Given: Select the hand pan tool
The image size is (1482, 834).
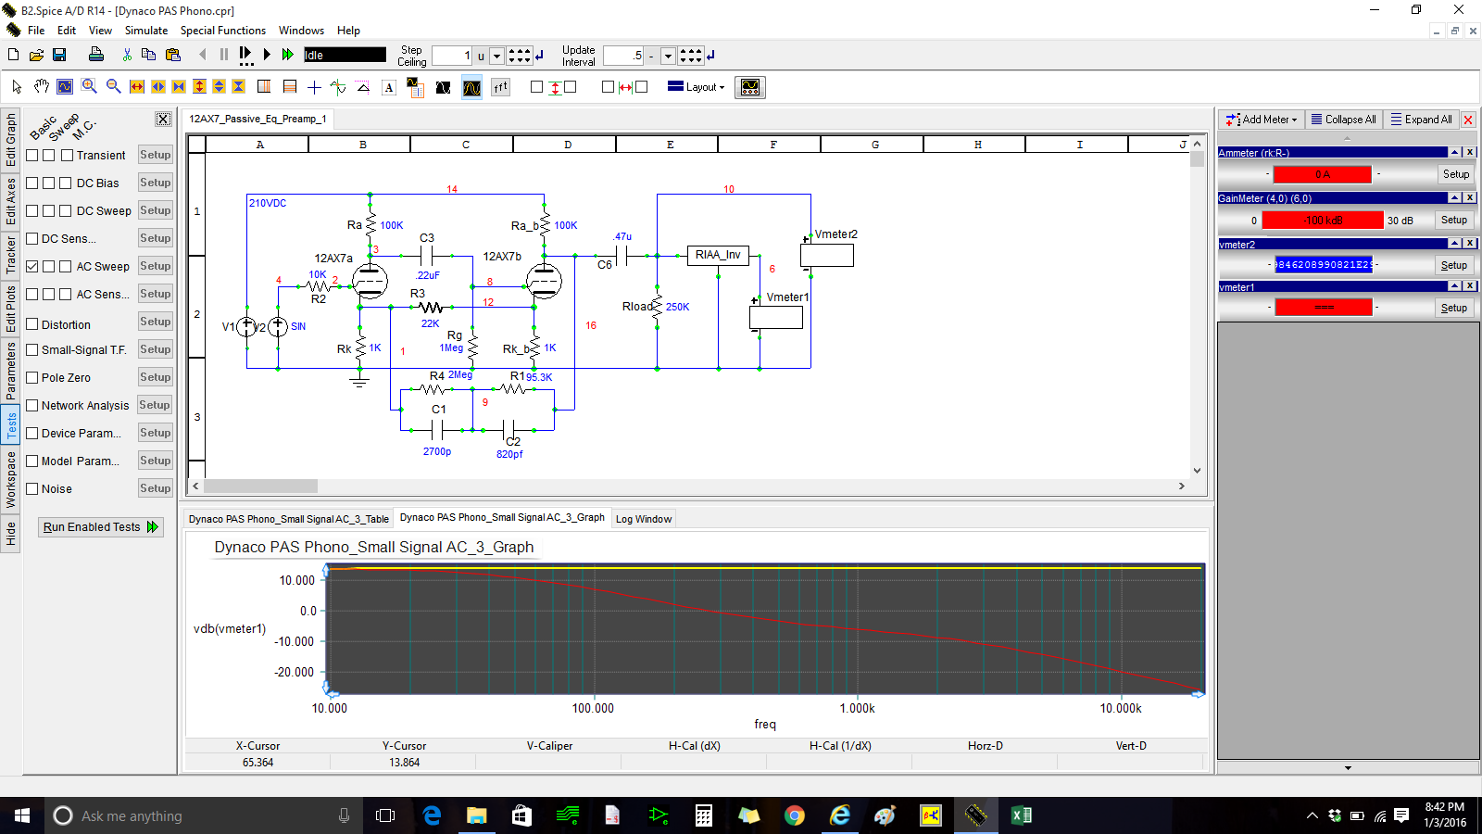Looking at the screenshot, I should click(41, 87).
